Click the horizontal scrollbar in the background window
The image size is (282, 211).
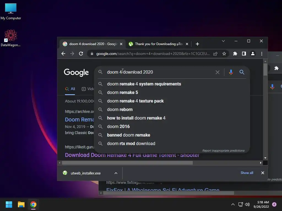click(169, 193)
